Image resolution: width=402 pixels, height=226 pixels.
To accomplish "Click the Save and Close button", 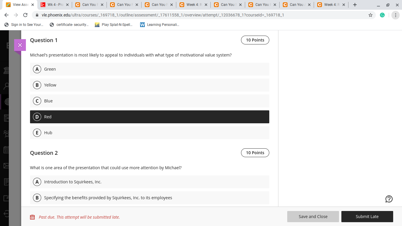I will tap(313, 217).
